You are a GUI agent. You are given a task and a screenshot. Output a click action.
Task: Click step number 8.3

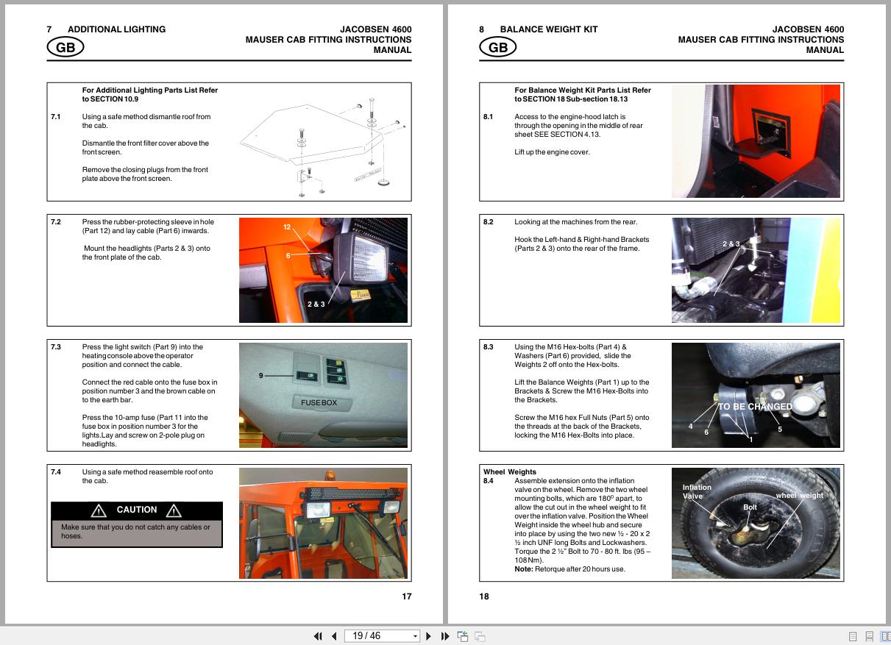[x=489, y=347]
